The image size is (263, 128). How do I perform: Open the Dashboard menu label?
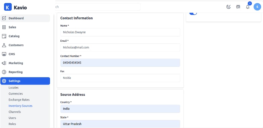pyautogui.click(x=16, y=18)
